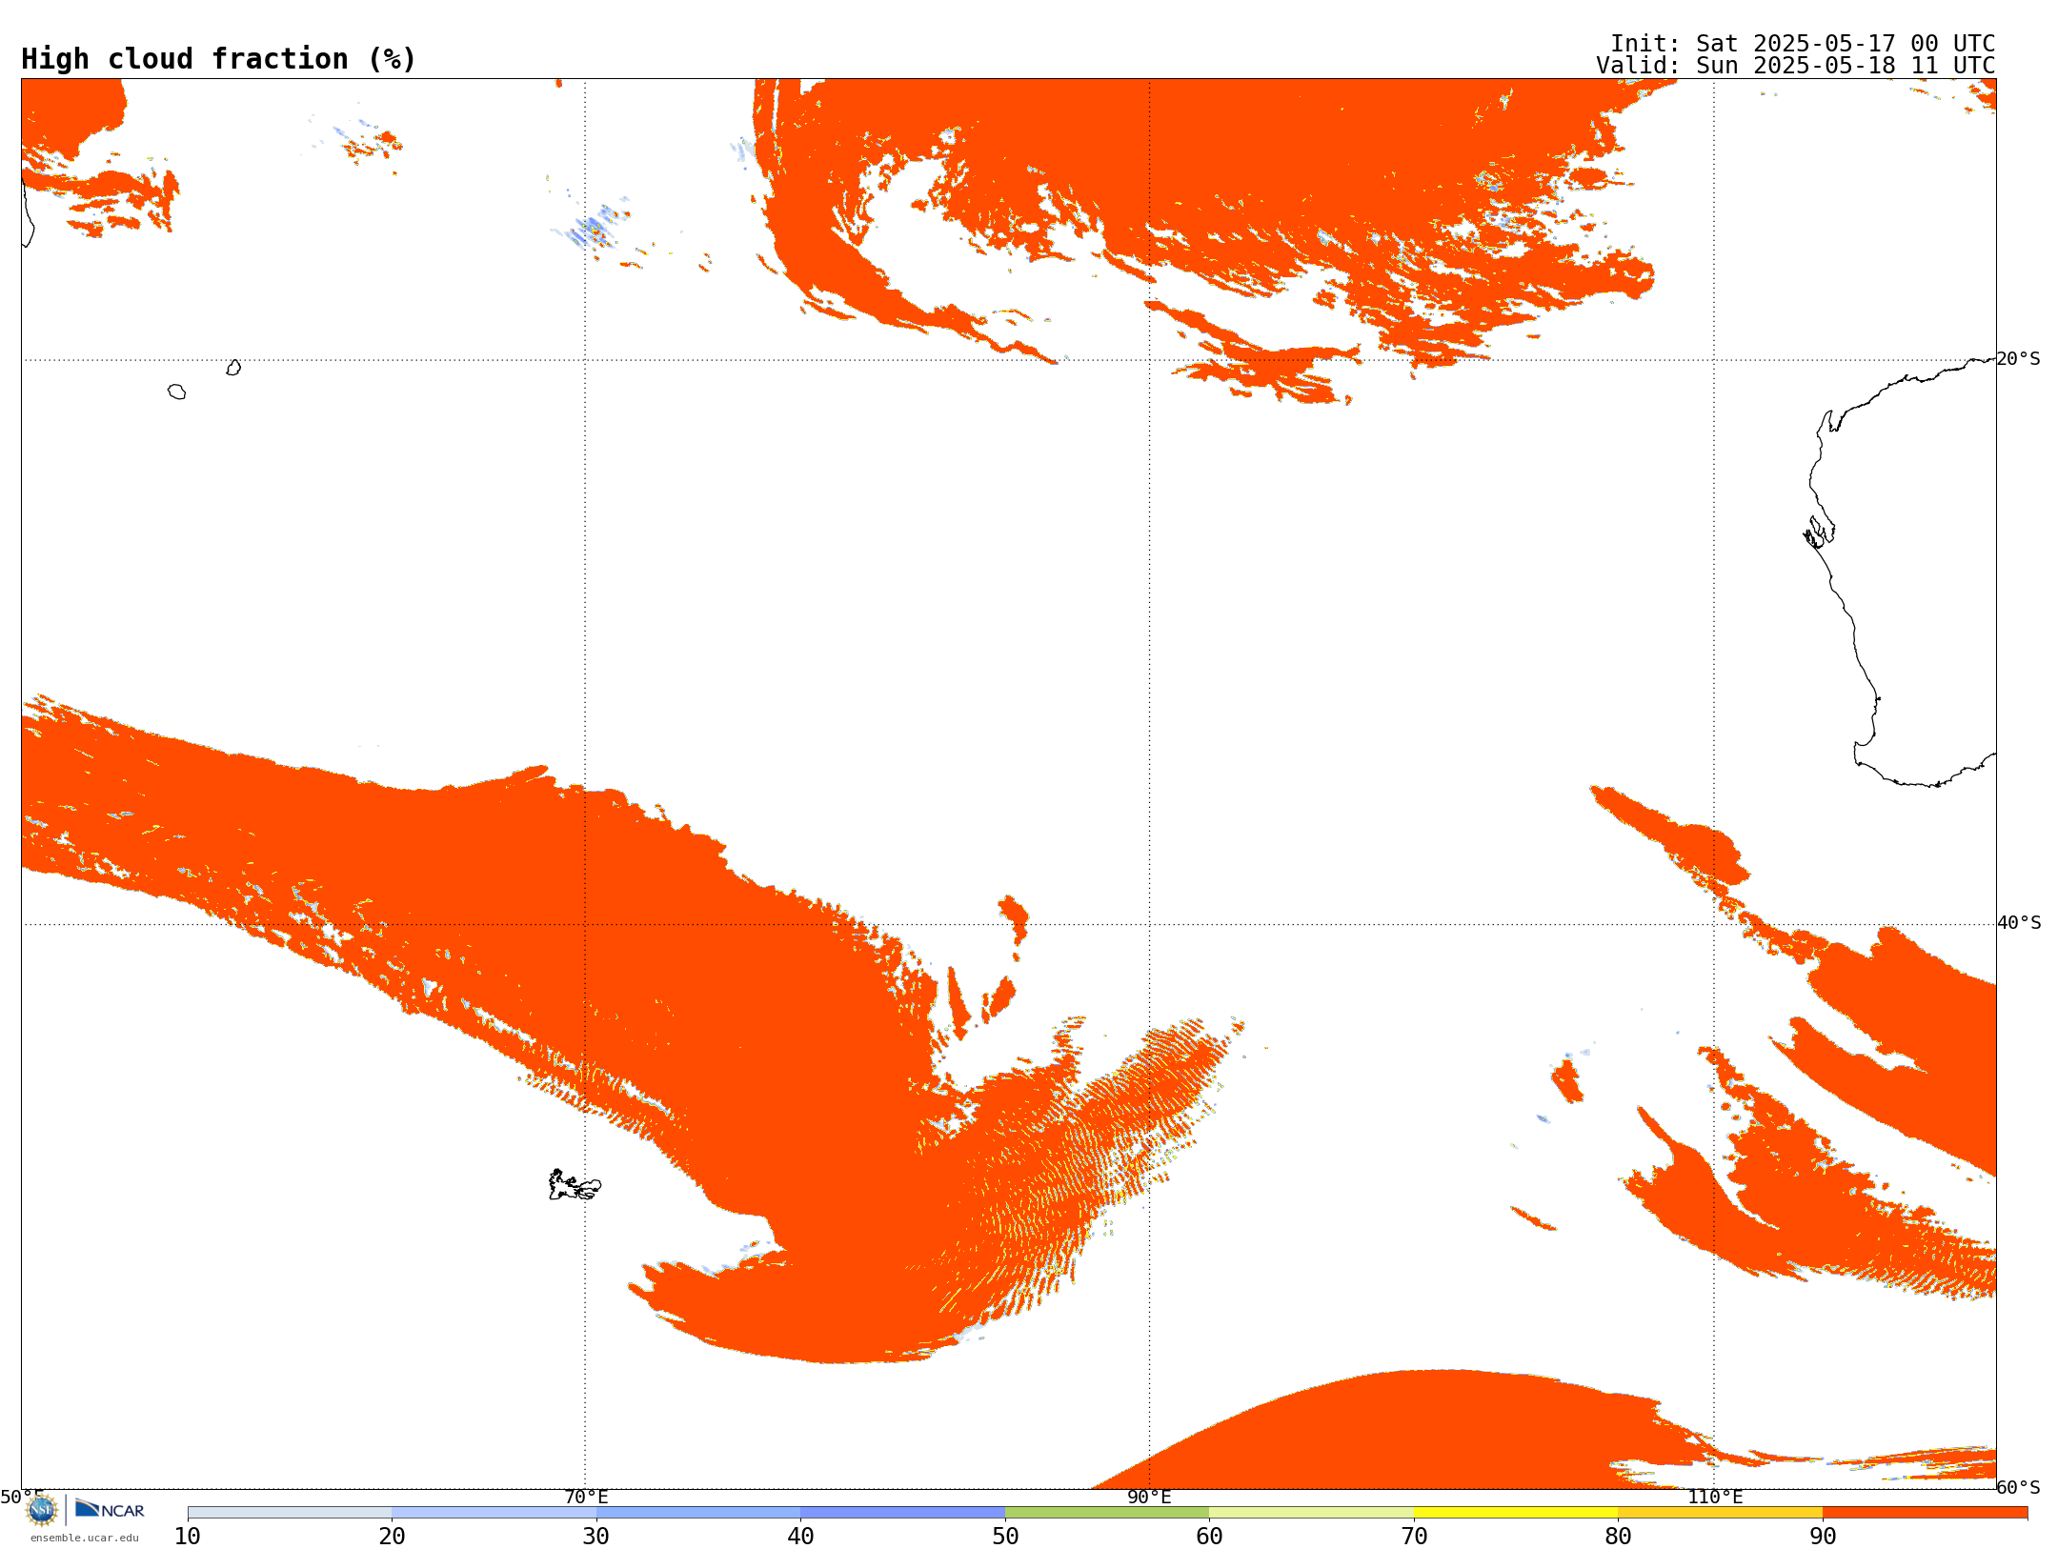The image size is (2058, 1549).
Task: Click the colorbar tick label 90
Action: (x=1823, y=1536)
